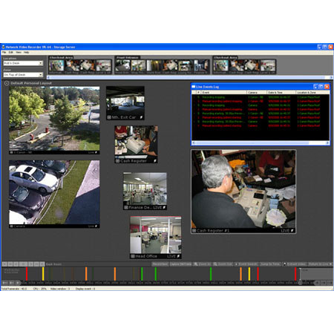Open the View menu

click(x=19, y=53)
